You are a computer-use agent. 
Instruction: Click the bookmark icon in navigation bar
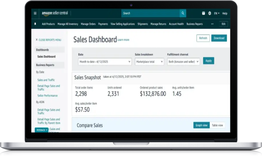coord(35,24)
